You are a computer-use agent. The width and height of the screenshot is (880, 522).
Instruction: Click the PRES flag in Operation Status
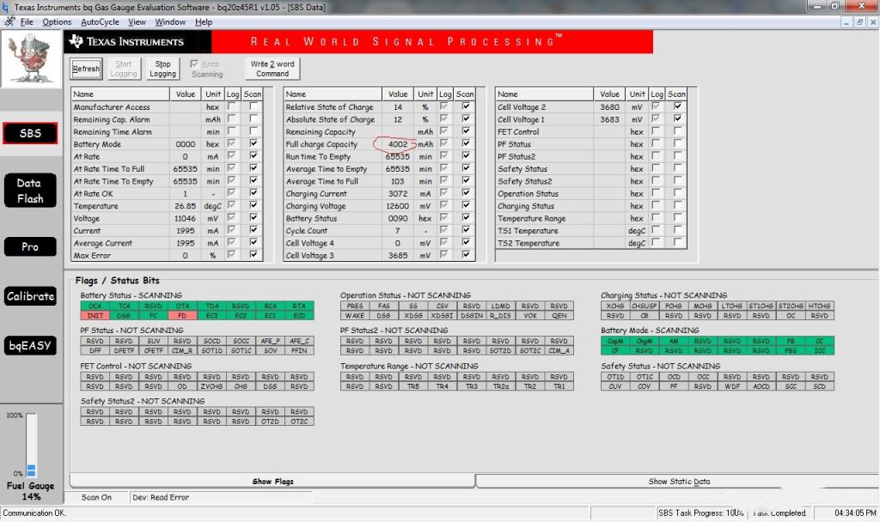tap(355, 307)
